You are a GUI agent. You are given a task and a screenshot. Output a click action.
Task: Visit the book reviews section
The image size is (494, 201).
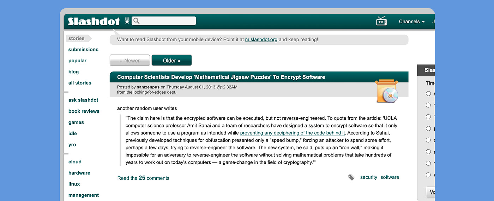click(x=84, y=111)
